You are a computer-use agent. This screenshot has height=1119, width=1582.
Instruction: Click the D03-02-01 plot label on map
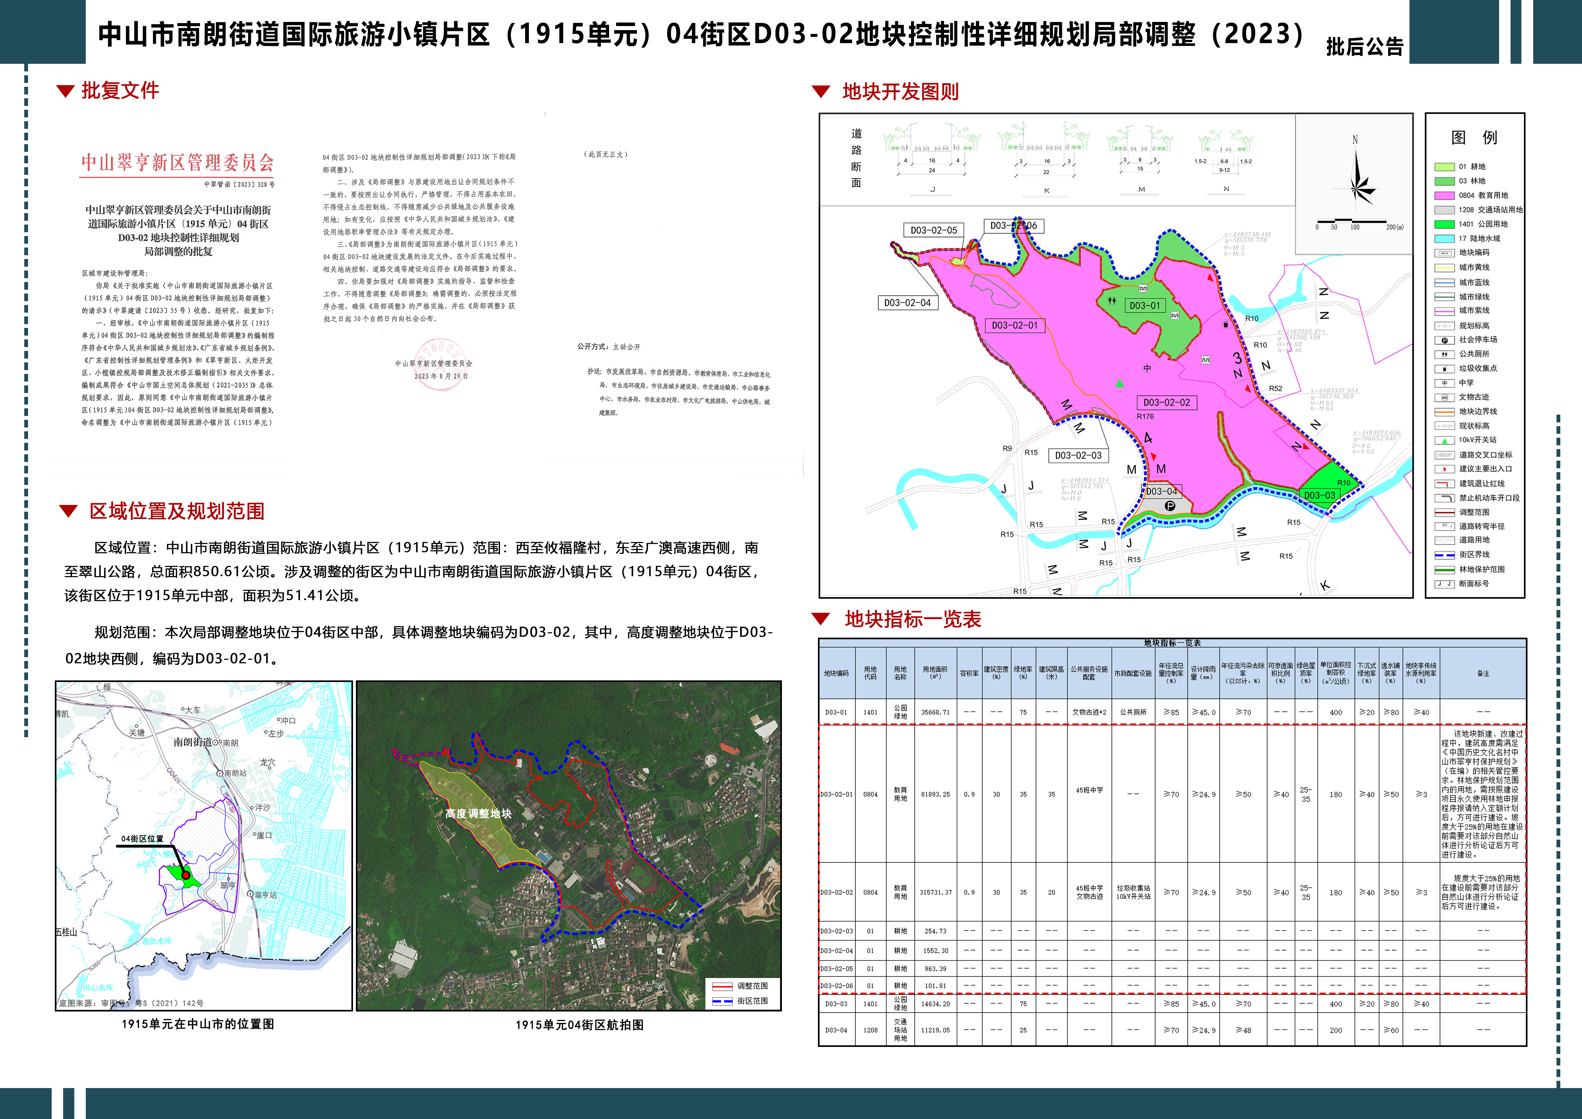(1015, 325)
